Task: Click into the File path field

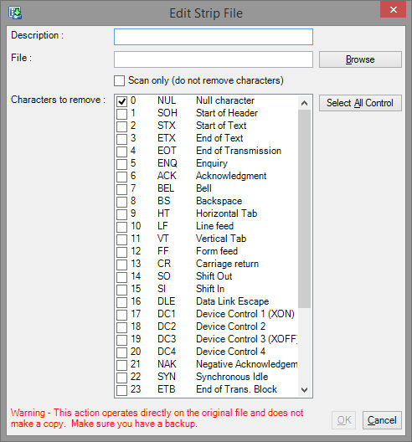Action: [214, 59]
